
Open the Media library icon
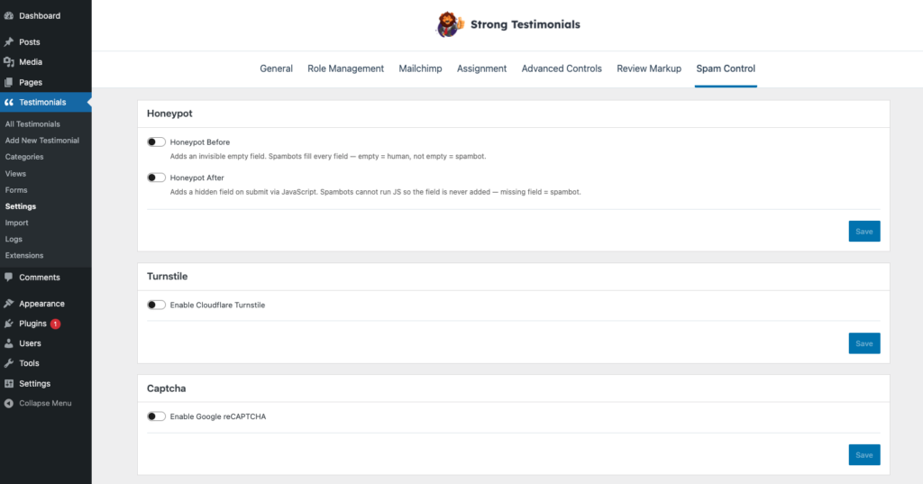[9, 62]
